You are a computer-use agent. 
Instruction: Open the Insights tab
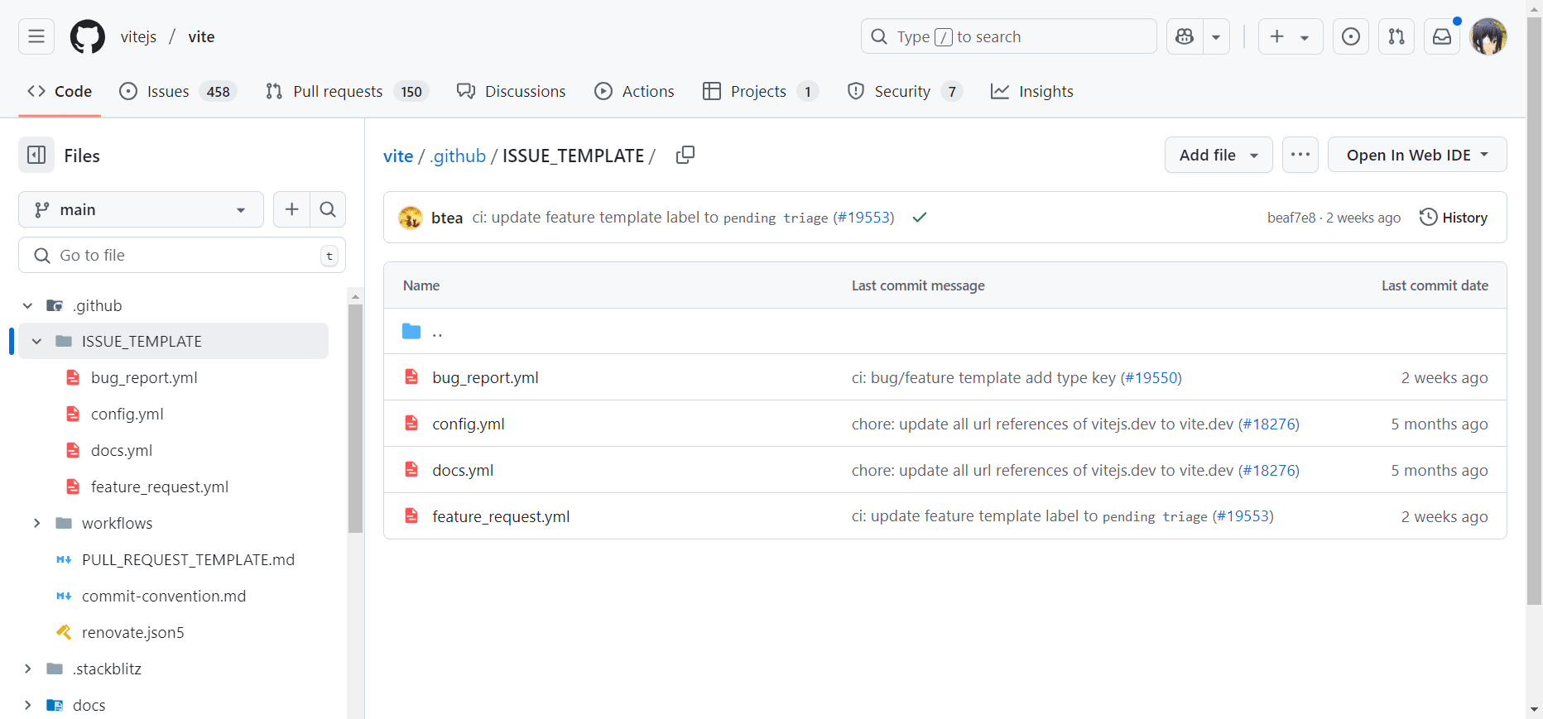coord(1032,91)
